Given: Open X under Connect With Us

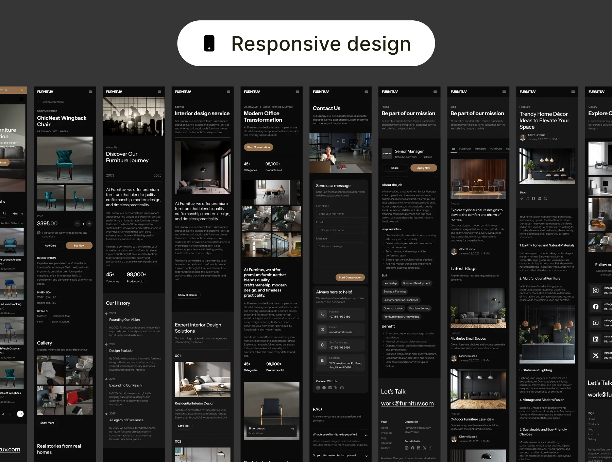Looking at the screenshot, I should pos(336,388).
